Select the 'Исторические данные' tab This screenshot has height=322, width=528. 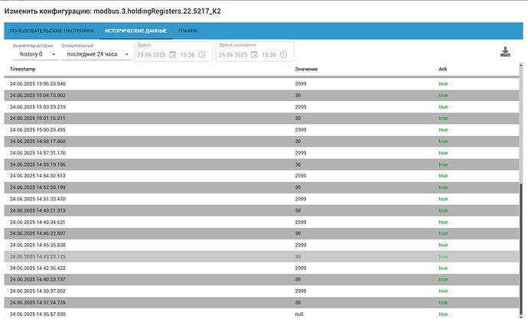coord(136,31)
